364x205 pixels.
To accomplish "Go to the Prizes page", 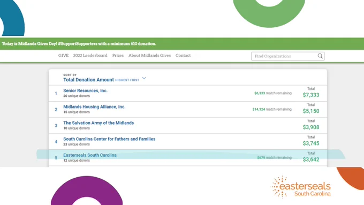I will point(118,56).
